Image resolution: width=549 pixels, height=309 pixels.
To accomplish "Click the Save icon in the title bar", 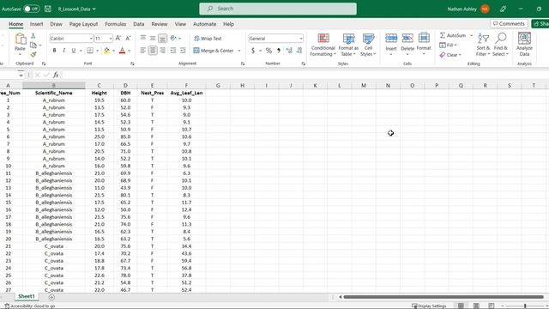I will click(x=48, y=9).
